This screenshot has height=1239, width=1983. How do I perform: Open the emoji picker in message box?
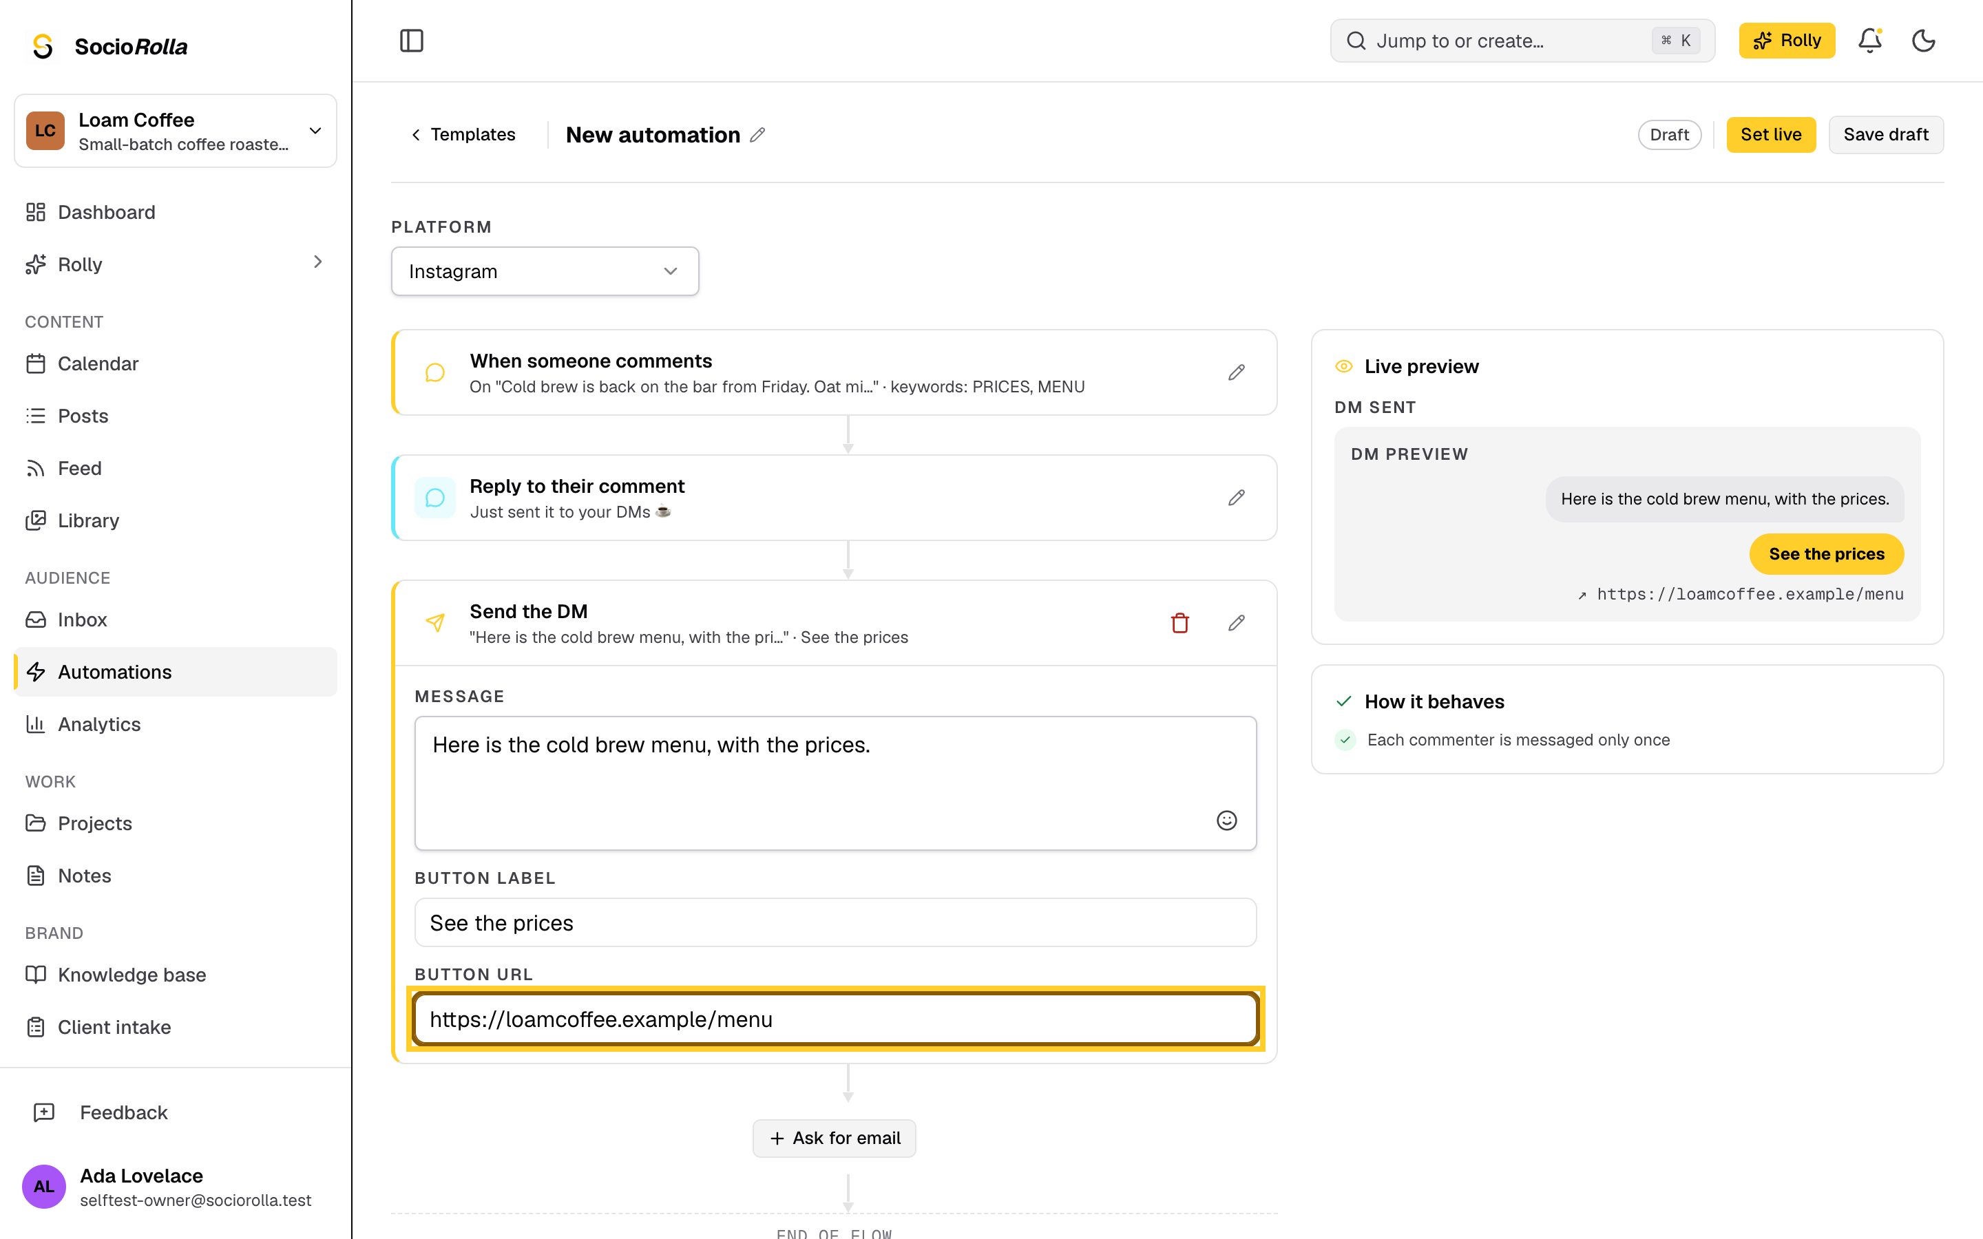click(x=1227, y=820)
